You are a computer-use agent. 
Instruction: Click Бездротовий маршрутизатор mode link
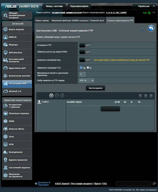(67, 12)
